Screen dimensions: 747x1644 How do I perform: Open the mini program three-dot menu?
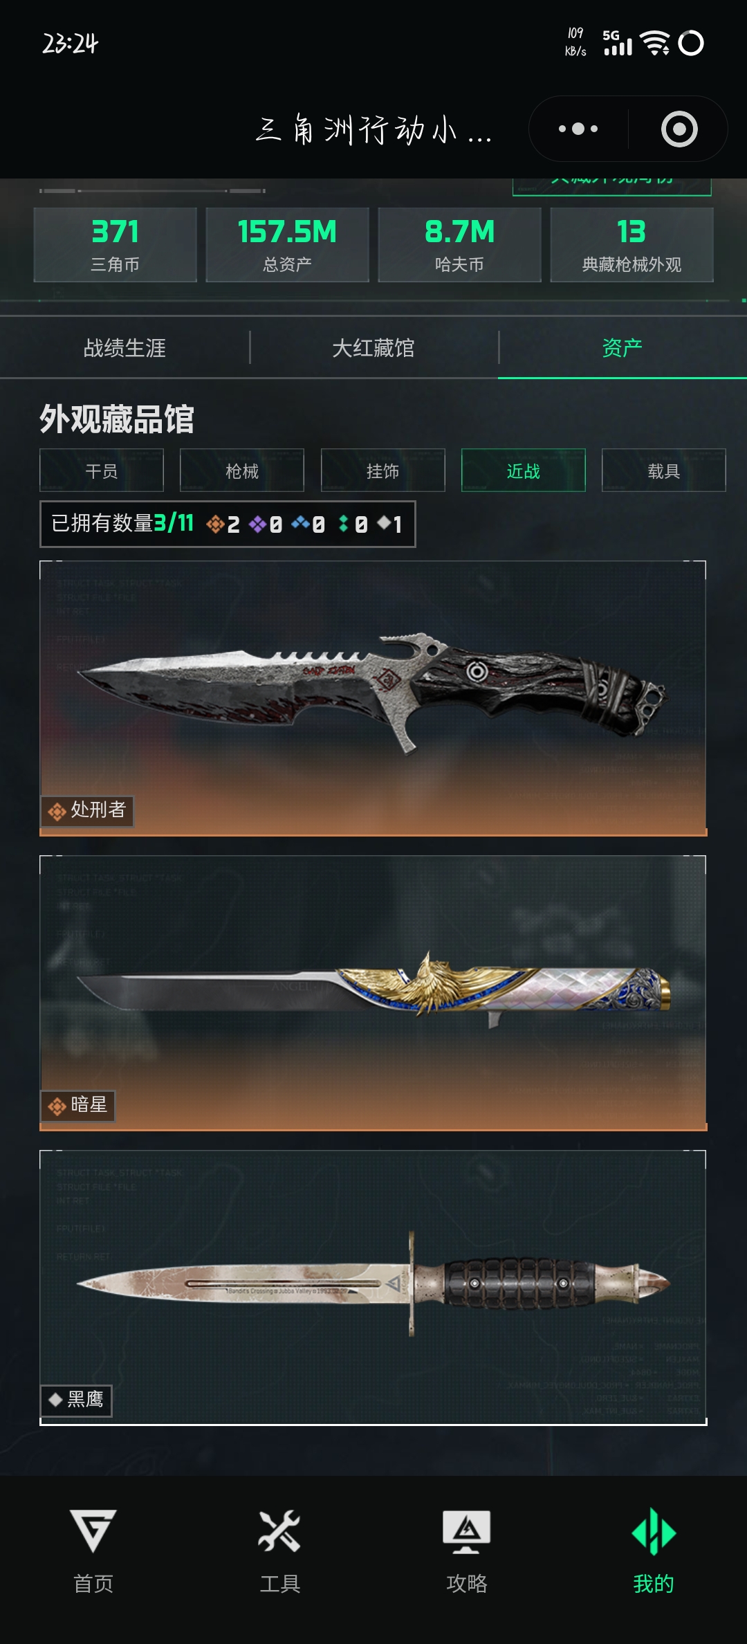coord(578,129)
